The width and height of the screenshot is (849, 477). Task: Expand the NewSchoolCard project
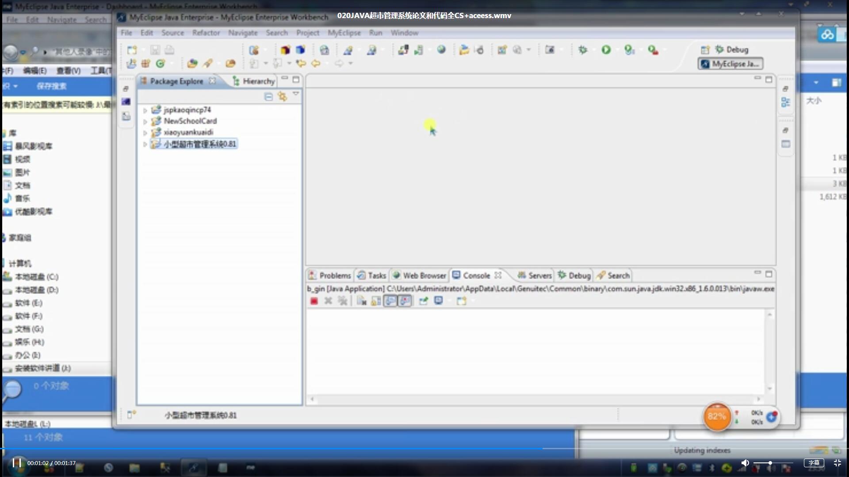(145, 121)
